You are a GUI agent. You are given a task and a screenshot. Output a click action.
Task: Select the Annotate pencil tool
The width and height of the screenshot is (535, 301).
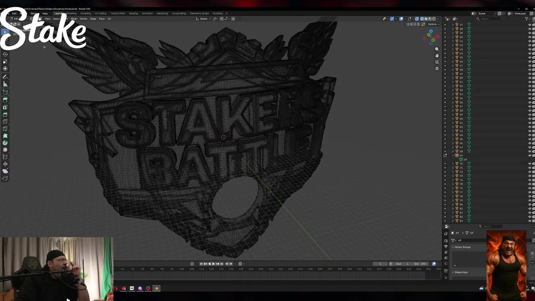click(5, 77)
